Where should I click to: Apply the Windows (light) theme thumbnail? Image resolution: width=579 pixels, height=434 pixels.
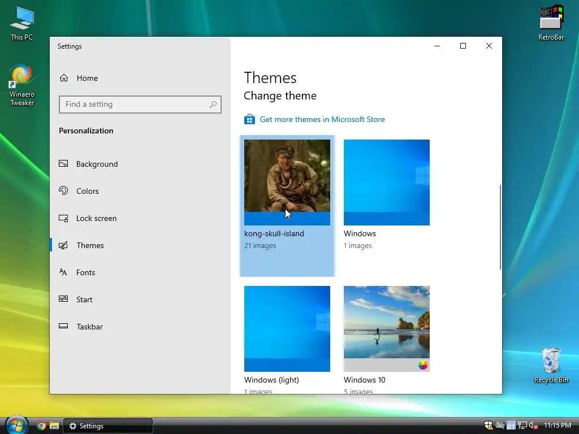point(287,329)
